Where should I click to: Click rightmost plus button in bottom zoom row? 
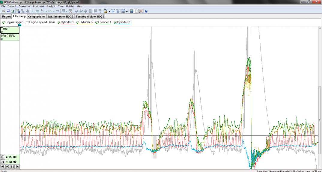coord(17,167)
